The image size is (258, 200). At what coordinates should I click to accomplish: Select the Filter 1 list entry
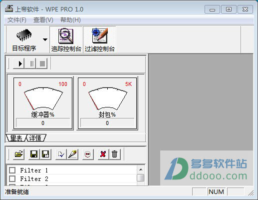(x=72, y=170)
